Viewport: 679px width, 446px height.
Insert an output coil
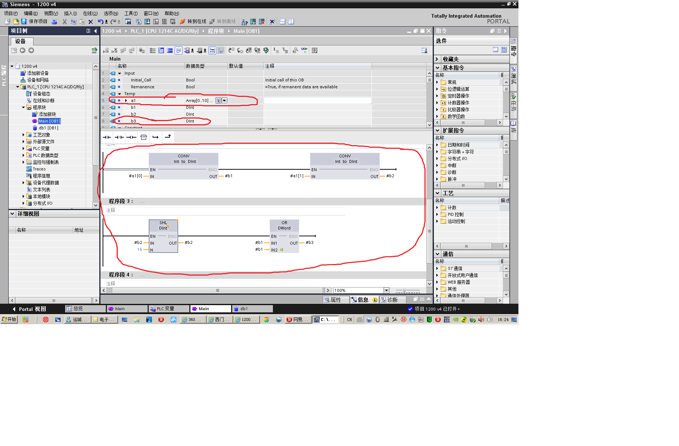131,137
